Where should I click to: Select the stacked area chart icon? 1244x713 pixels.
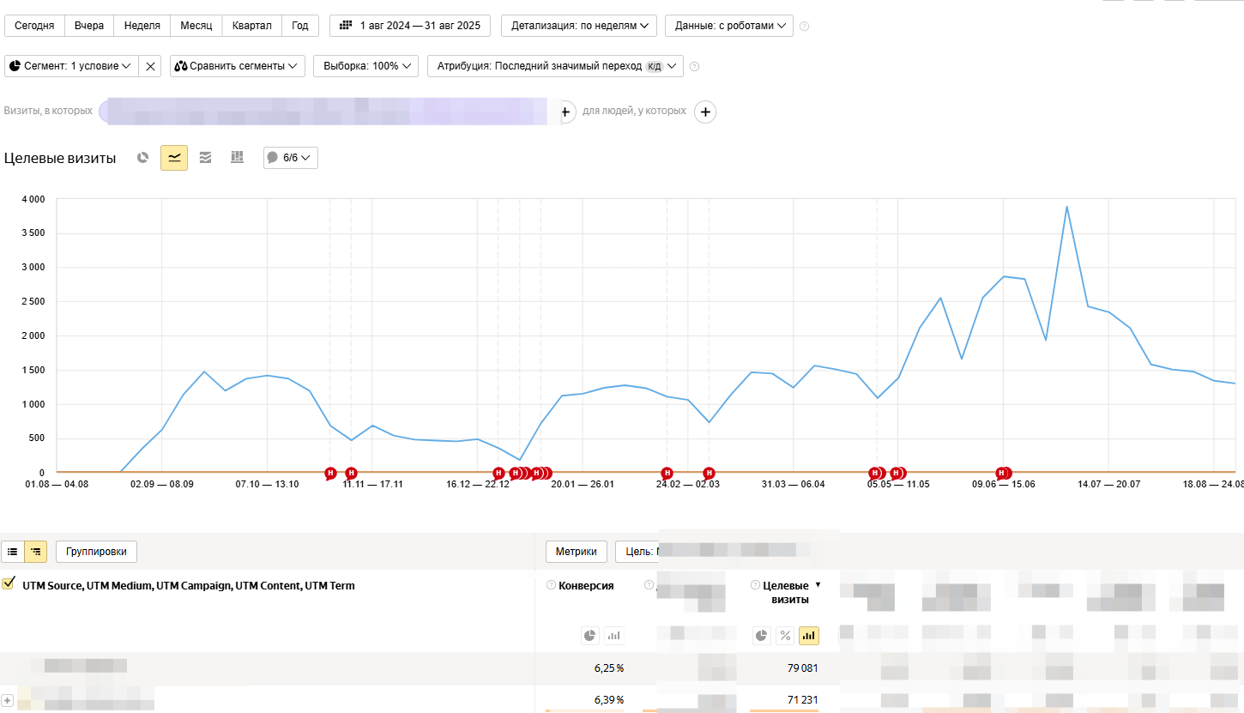click(205, 158)
